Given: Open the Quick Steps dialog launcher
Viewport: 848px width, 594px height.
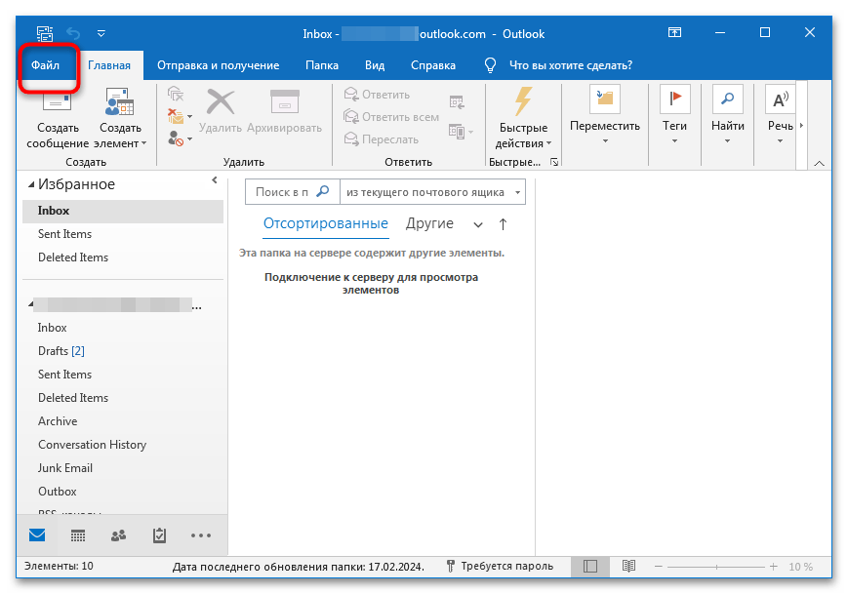Looking at the screenshot, I should 554,162.
